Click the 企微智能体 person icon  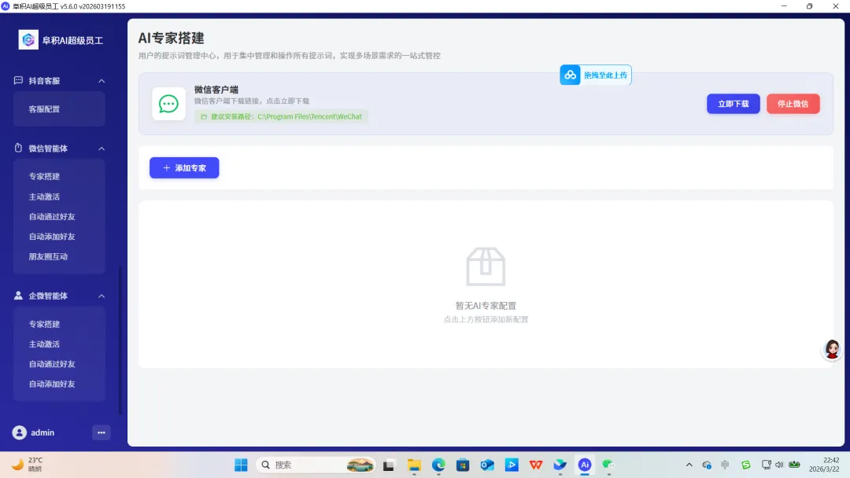(18, 296)
